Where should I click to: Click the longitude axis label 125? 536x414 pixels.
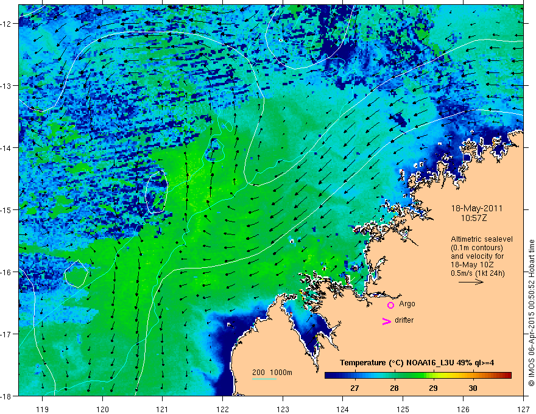pos(403,409)
